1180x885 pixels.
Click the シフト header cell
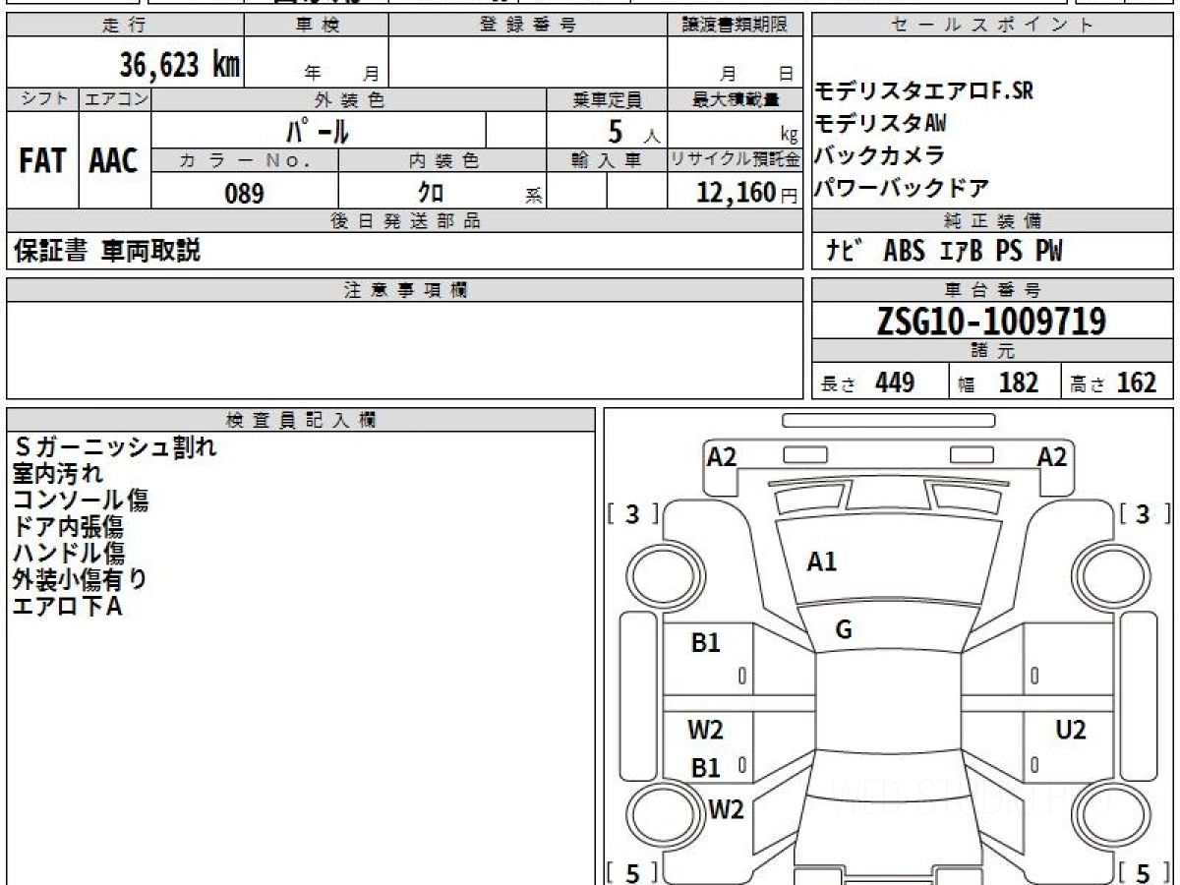[42, 99]
